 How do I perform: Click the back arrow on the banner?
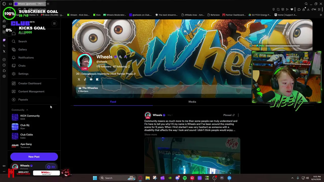coord(78,25)
